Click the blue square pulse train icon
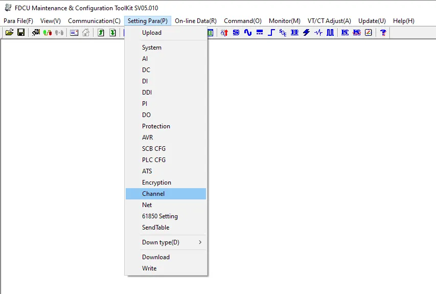436x294 pixels. pyautogui.click(x=330, y=33)
